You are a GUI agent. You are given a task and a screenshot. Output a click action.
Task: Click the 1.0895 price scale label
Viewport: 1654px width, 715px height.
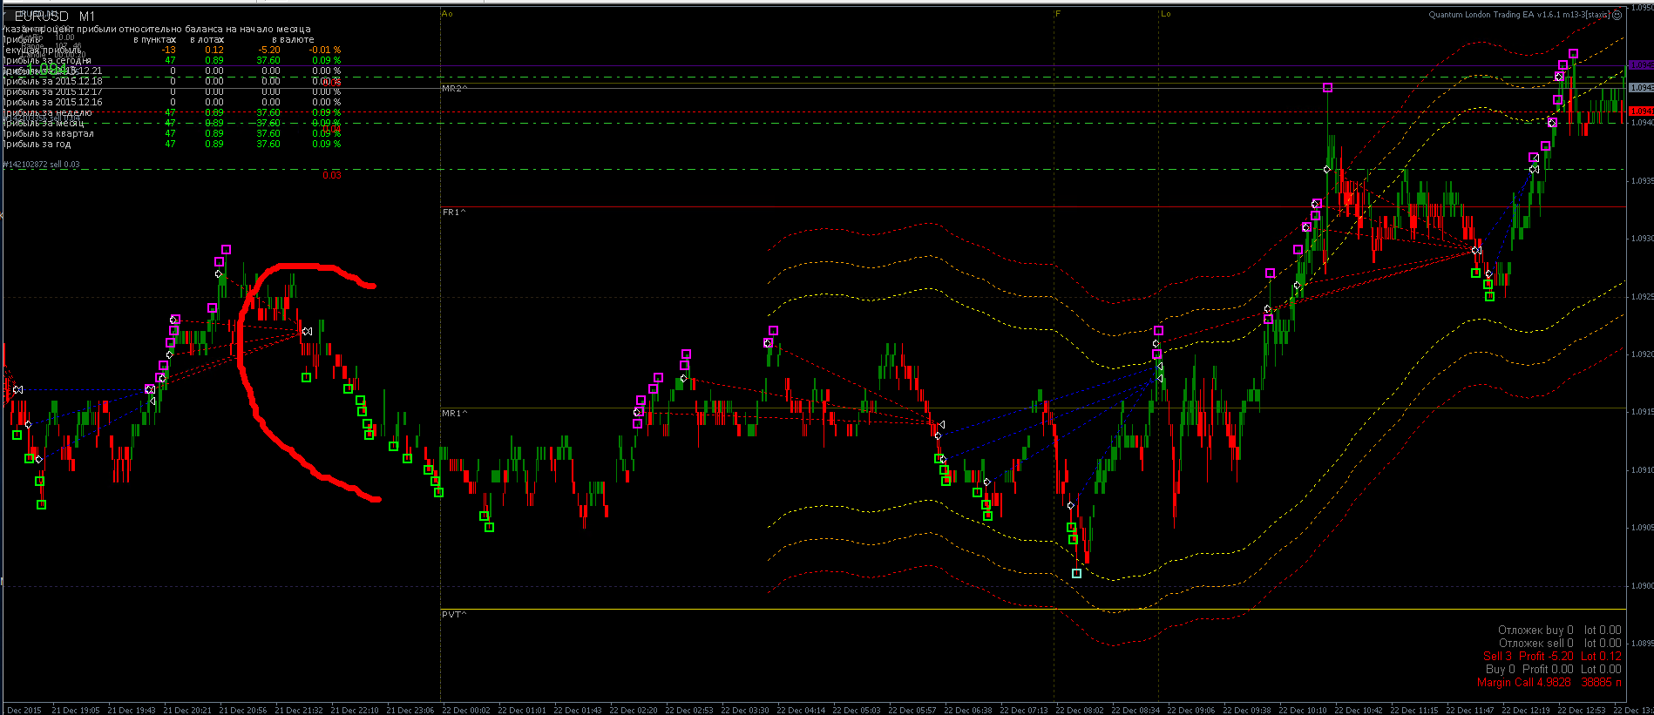1642,644
